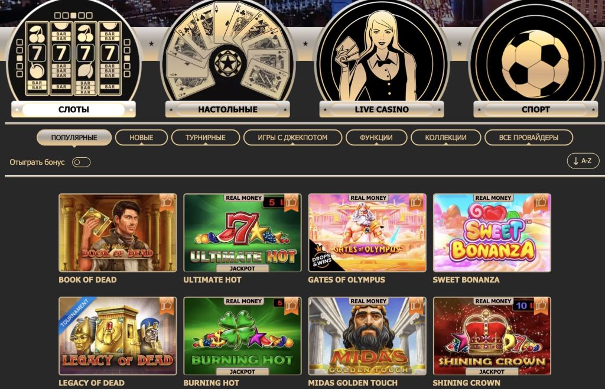Expand the Коллекции filter
Screen dimensions: 605x389
point(445,138)
